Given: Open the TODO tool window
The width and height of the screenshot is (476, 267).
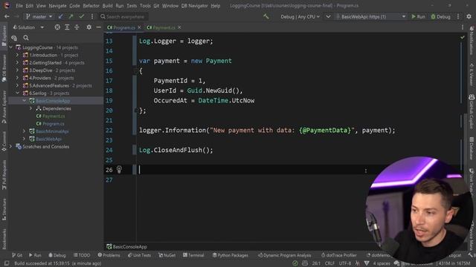Looking at the screenshot, I should (x=82, y=255).
